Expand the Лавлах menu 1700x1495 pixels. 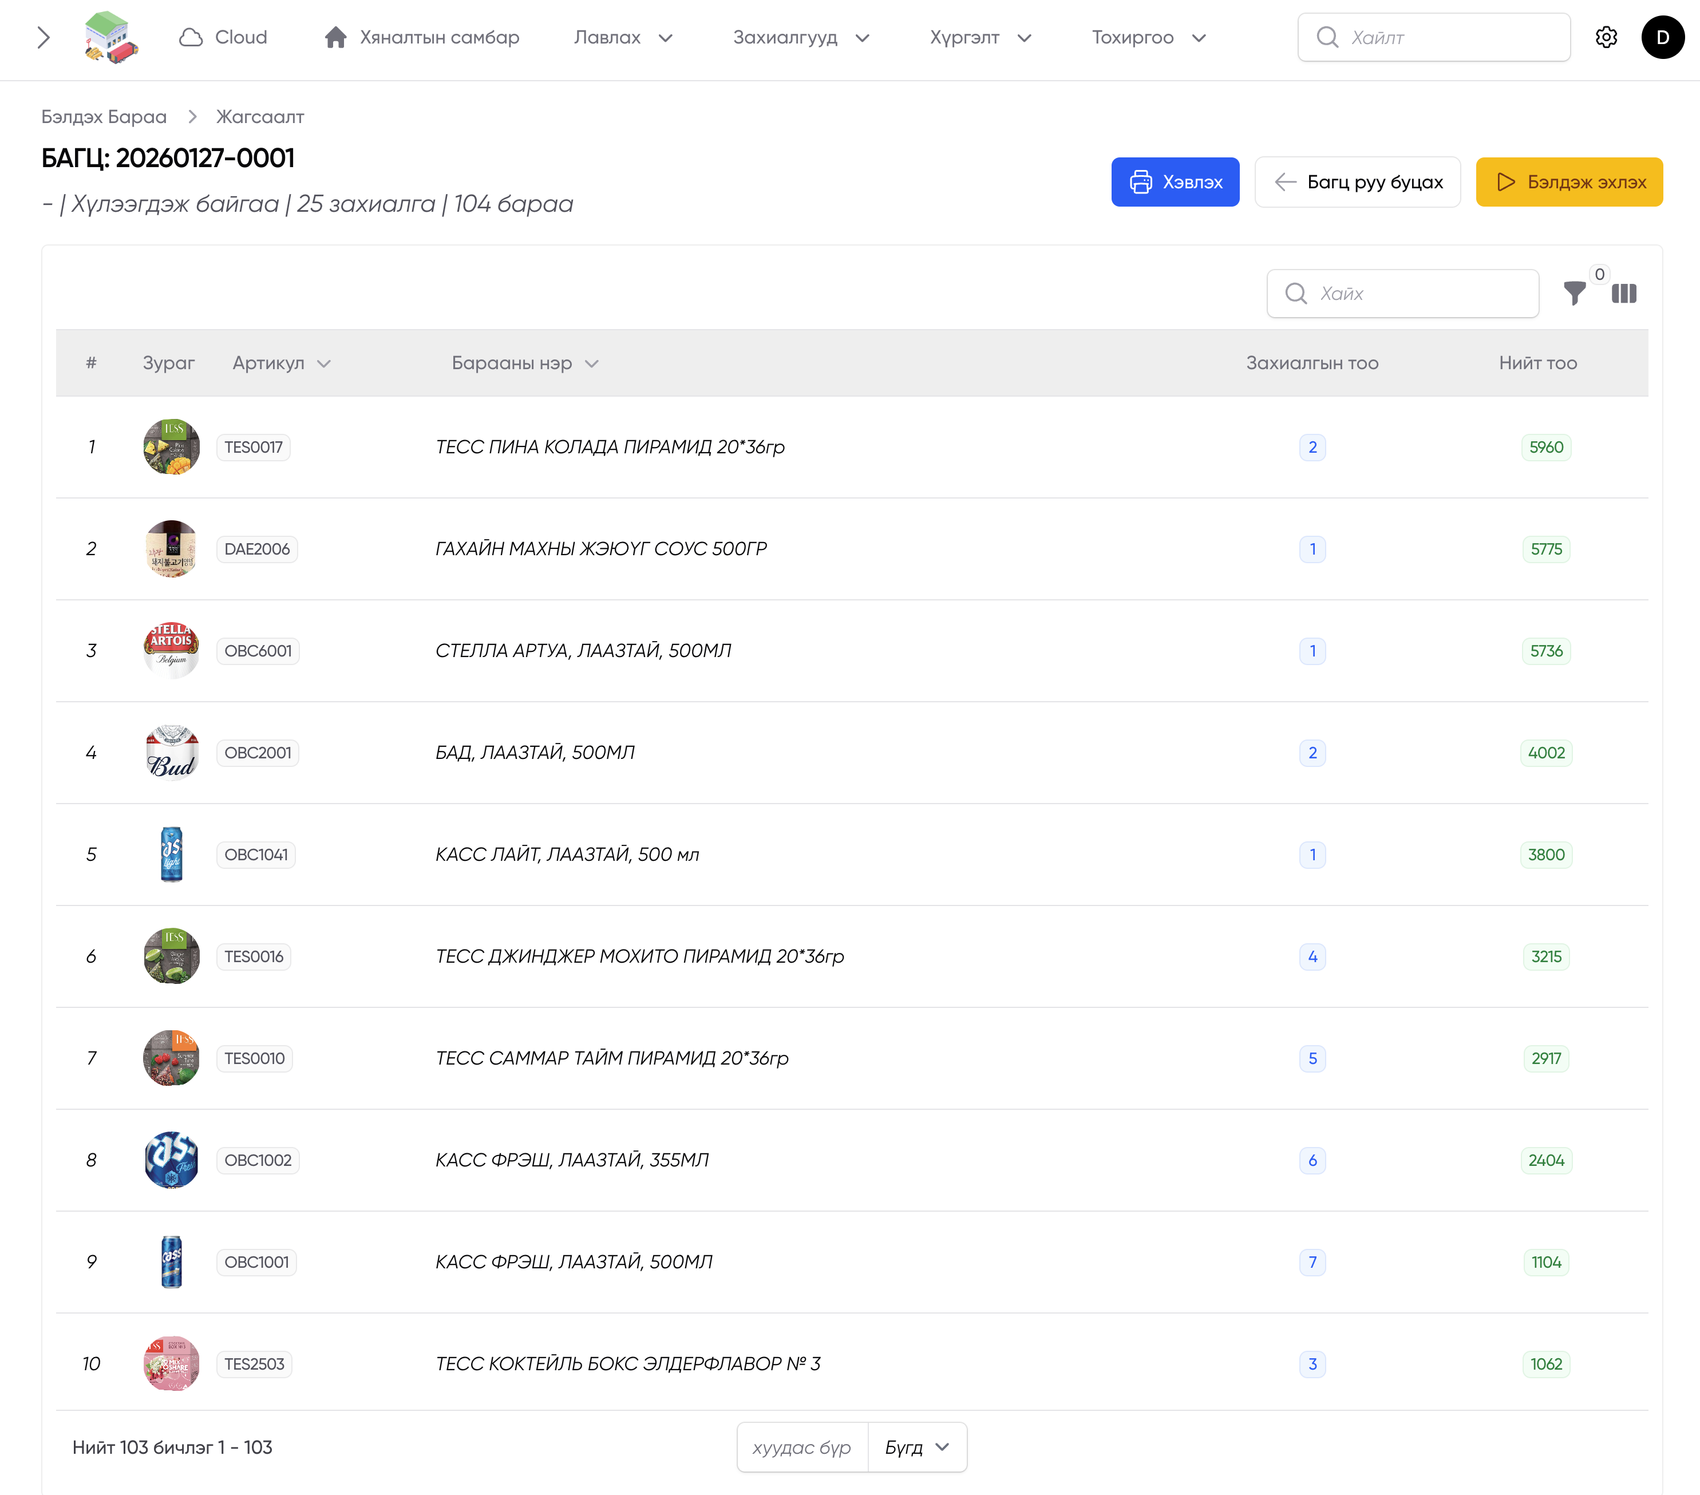coord(622,37)
